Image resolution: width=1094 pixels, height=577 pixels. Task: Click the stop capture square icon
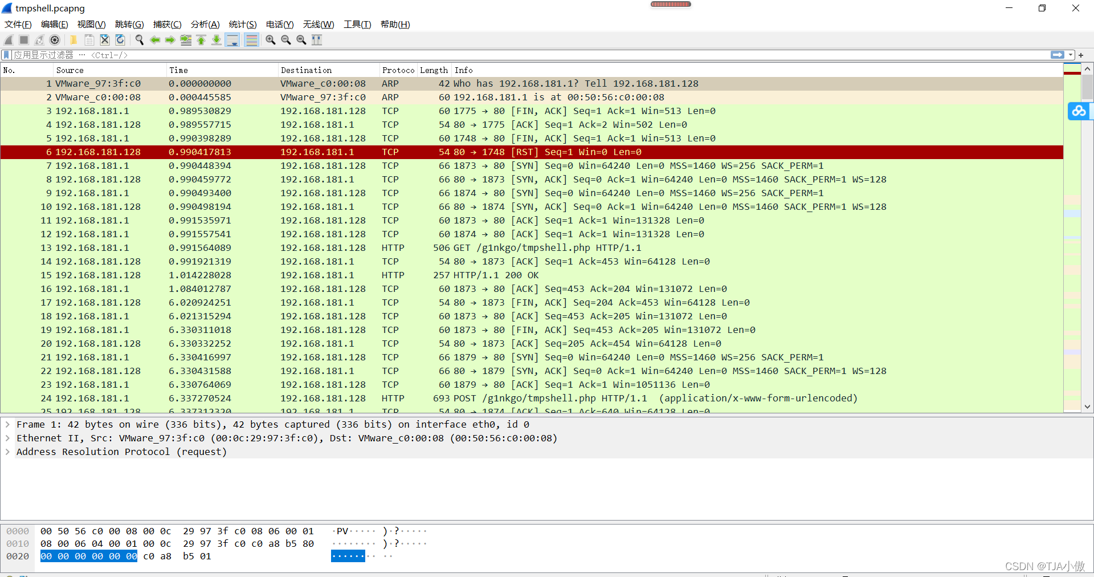coord(24,40)
